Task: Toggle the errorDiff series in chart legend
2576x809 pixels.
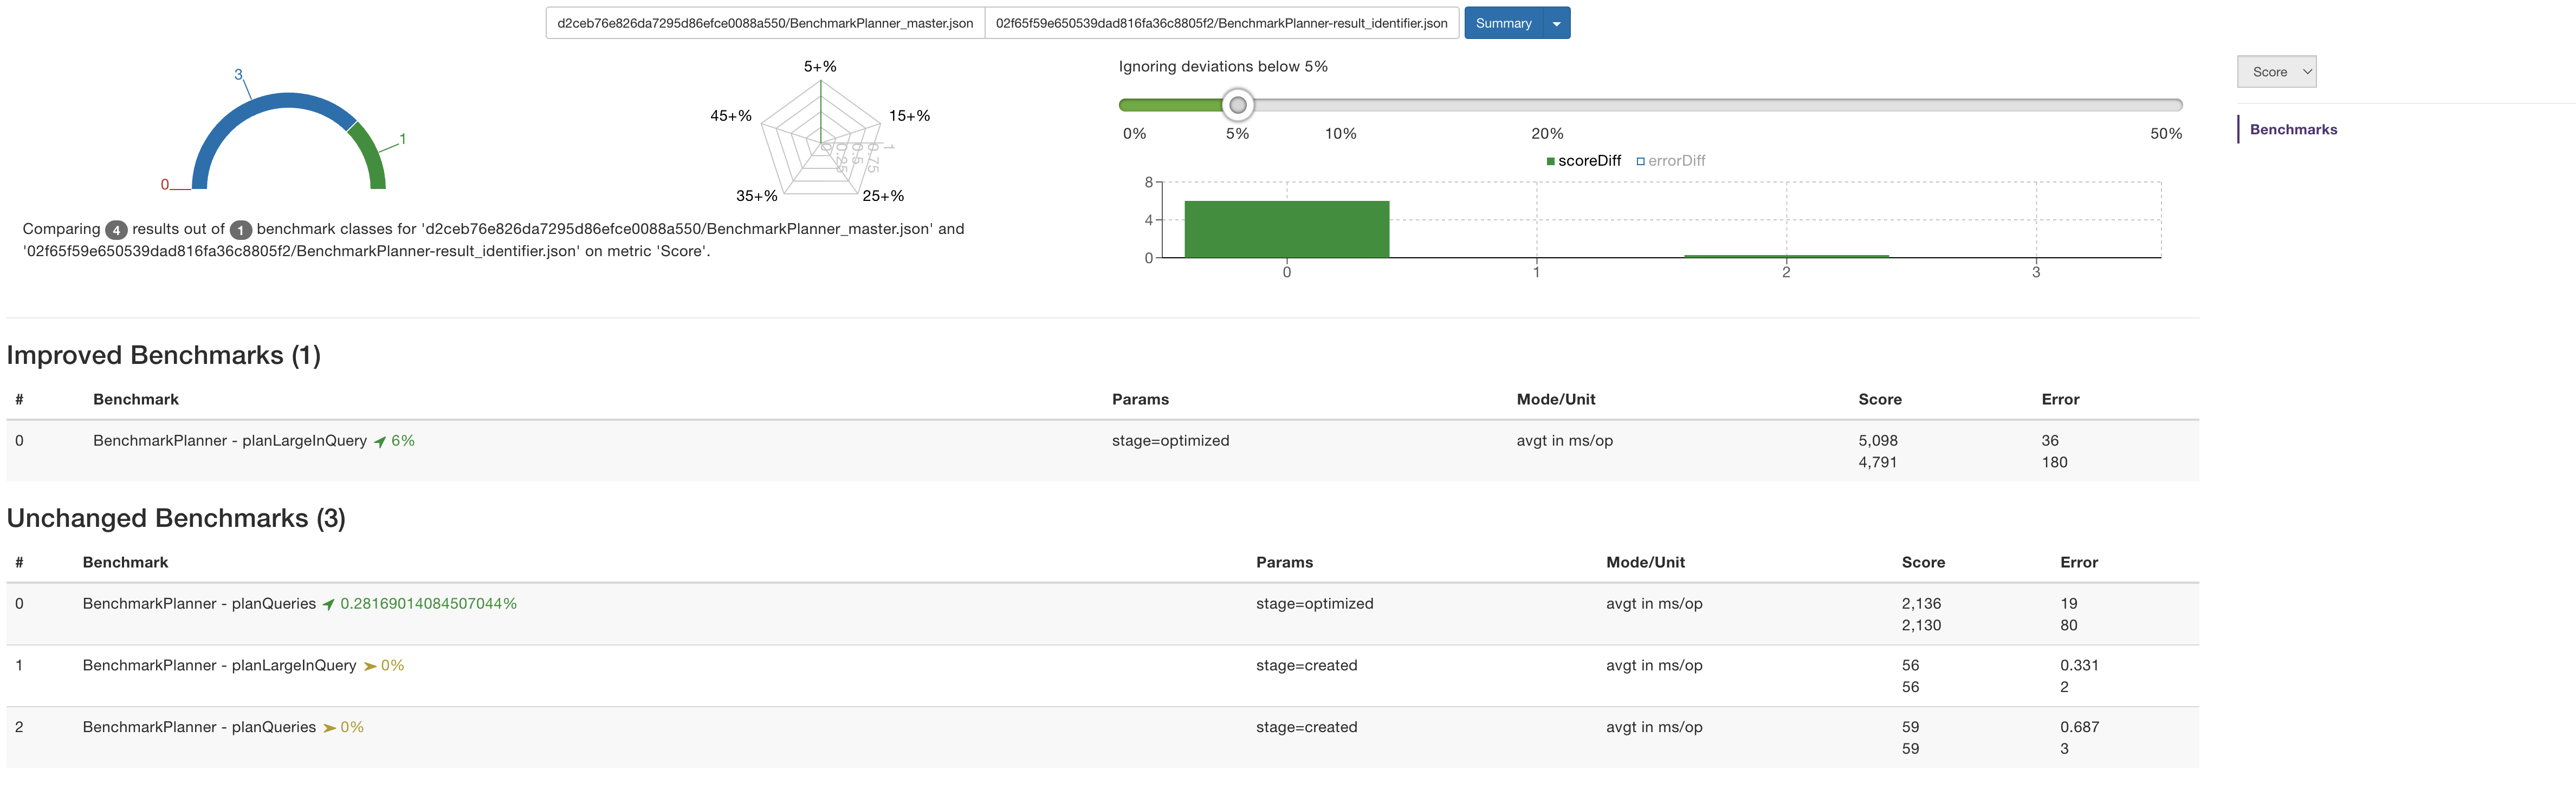Action: (x=1676, y=161)
